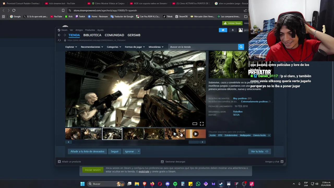Bookmark this page in the browser

63,10
